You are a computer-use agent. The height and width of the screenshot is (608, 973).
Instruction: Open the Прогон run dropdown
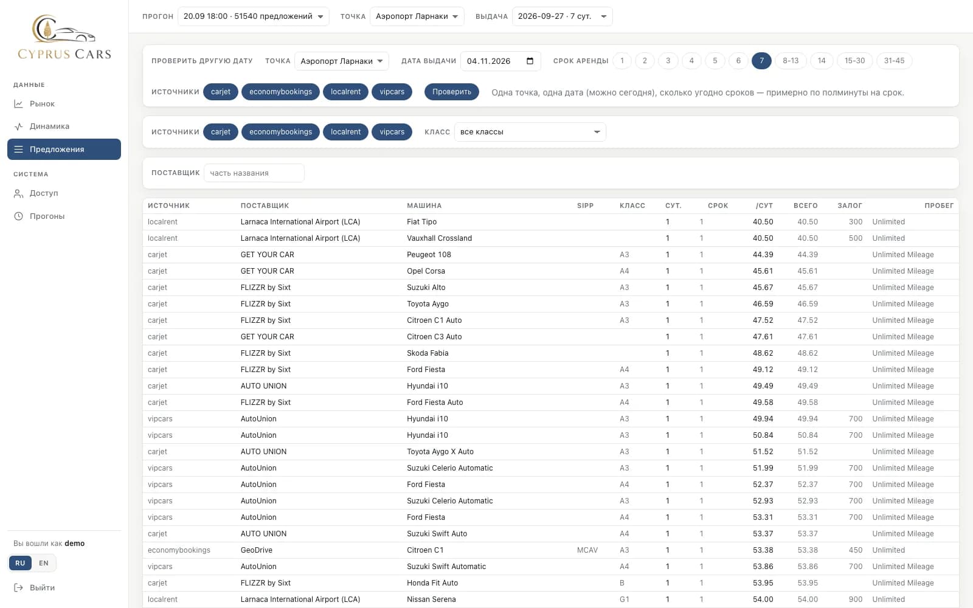click(253, 16)
